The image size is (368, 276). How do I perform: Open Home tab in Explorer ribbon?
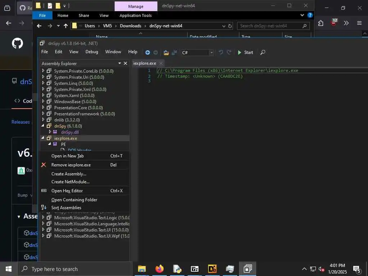click(x=63, y=15)
